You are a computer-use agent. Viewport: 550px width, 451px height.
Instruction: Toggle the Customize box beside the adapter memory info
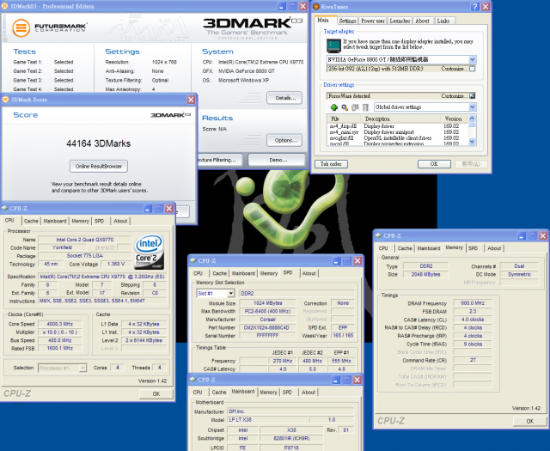click(x=472, y=69)
